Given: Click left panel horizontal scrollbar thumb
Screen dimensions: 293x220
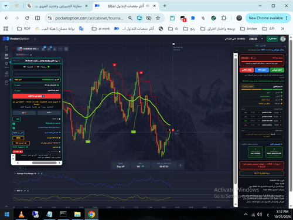Looking at the screenshot, I should click(x=45, y=163).
